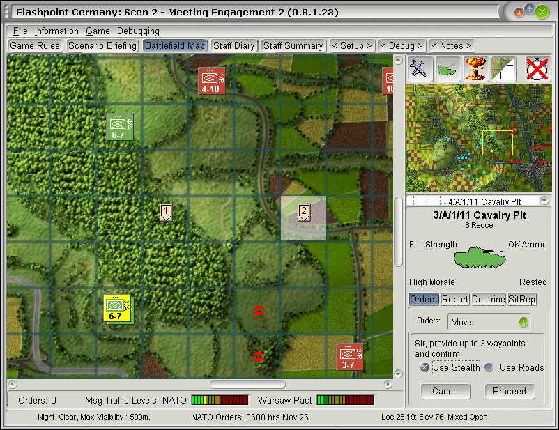Screen dimensions: 559x430
Task: Open the Information menu
Action: pyautogui.click(x=56, y=31)
